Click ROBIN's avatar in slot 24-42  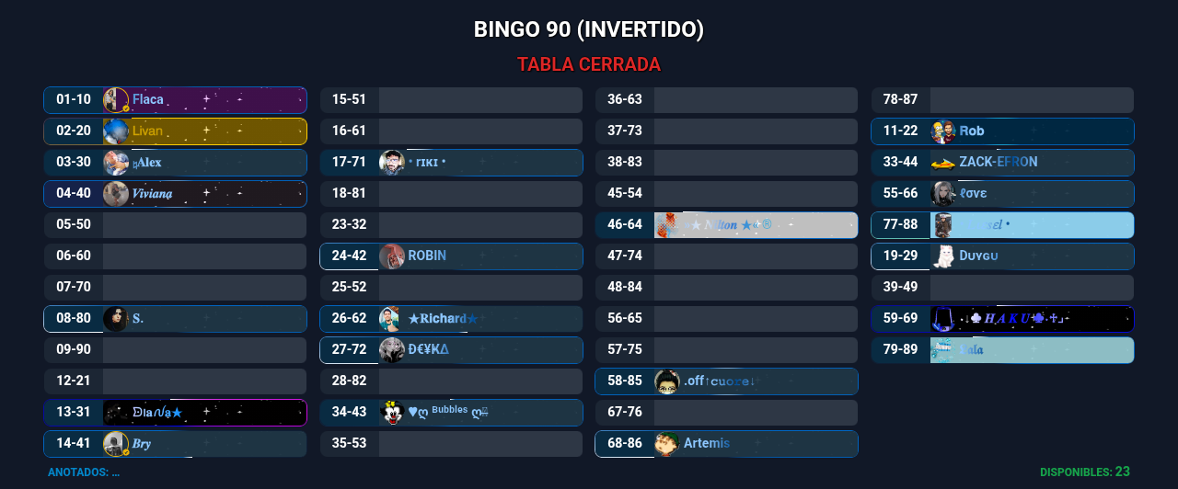pos(392,256)
